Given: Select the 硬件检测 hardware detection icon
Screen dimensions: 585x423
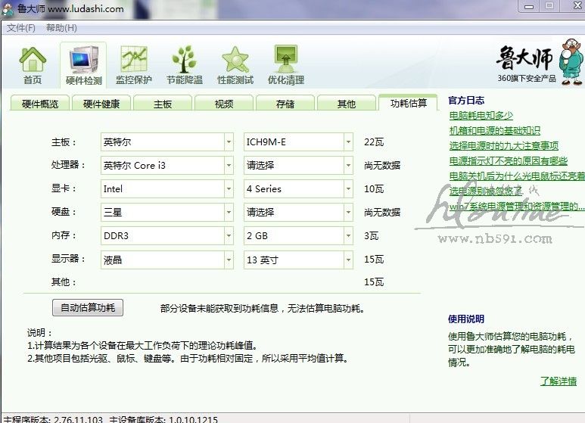Looking at the screenshot, I should pyautogui.click(x=83, y=65).
